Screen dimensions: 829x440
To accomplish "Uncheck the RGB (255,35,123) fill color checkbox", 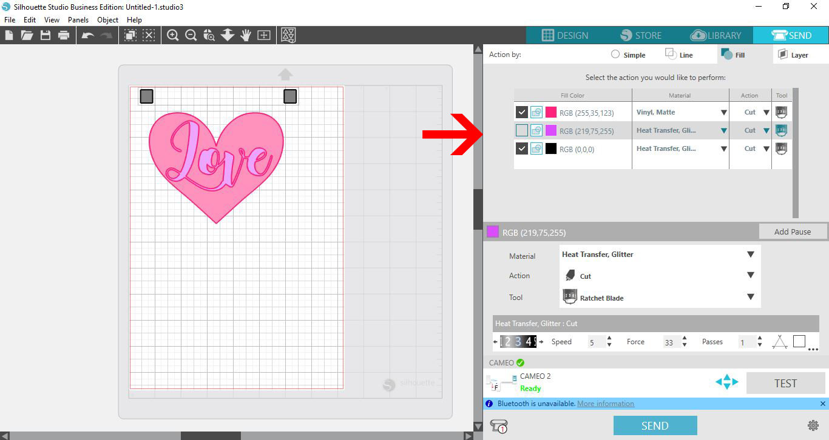I will (x=521, y=112).
